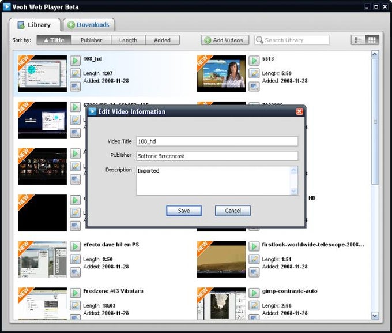Edit info for efecto dave hil en PS

pos(76,259)
